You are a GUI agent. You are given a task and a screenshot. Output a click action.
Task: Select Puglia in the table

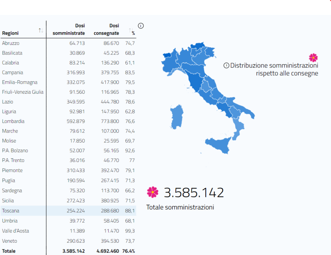click(x=8, y=180)
